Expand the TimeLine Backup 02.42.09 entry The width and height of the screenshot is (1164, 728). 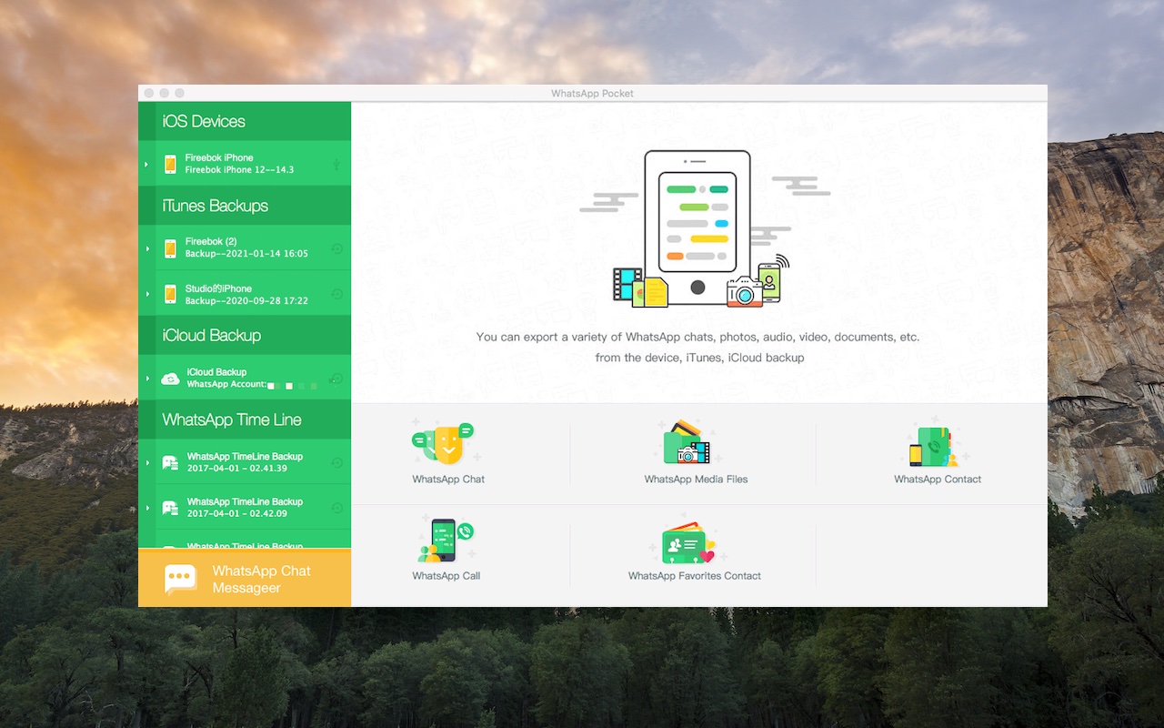pos(146,508)
